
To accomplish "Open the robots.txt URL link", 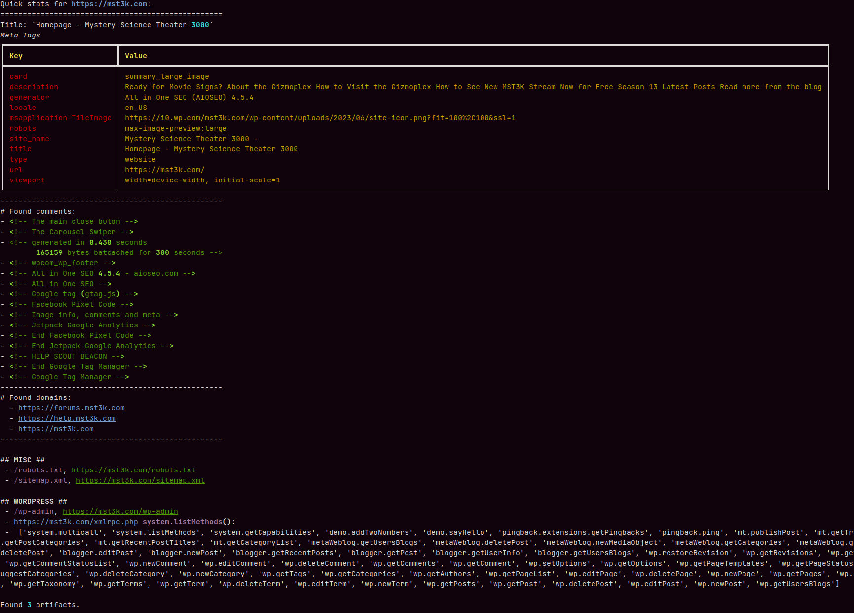I will 134,470.
